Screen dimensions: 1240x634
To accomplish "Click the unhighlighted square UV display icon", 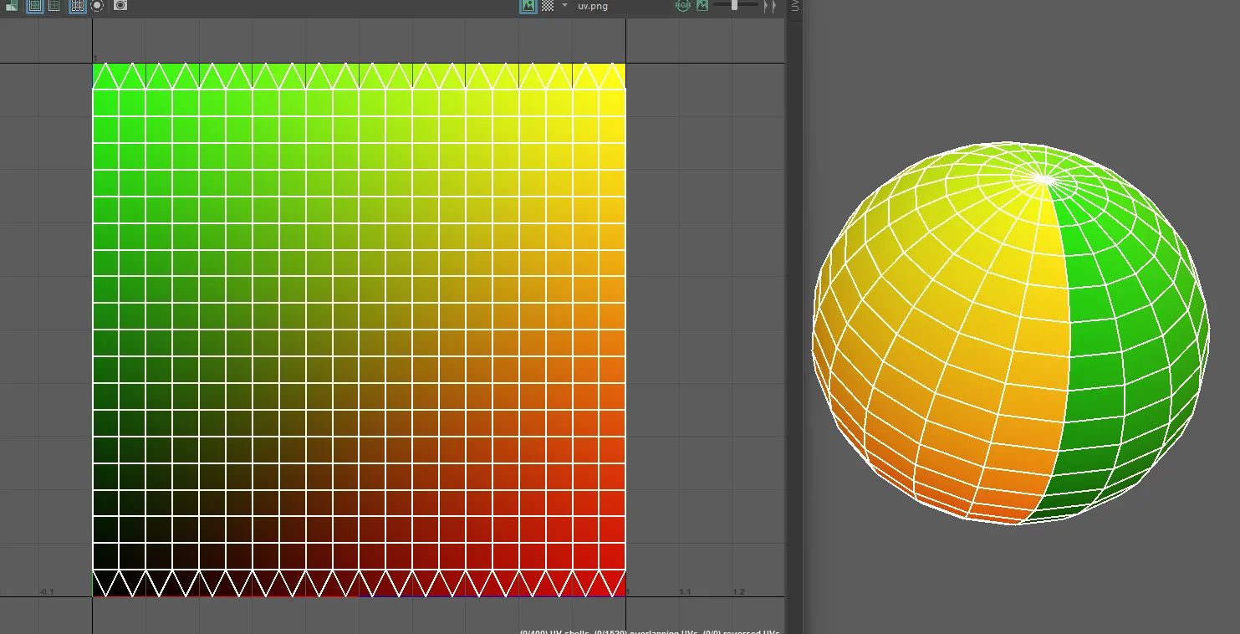I will 54,6.
